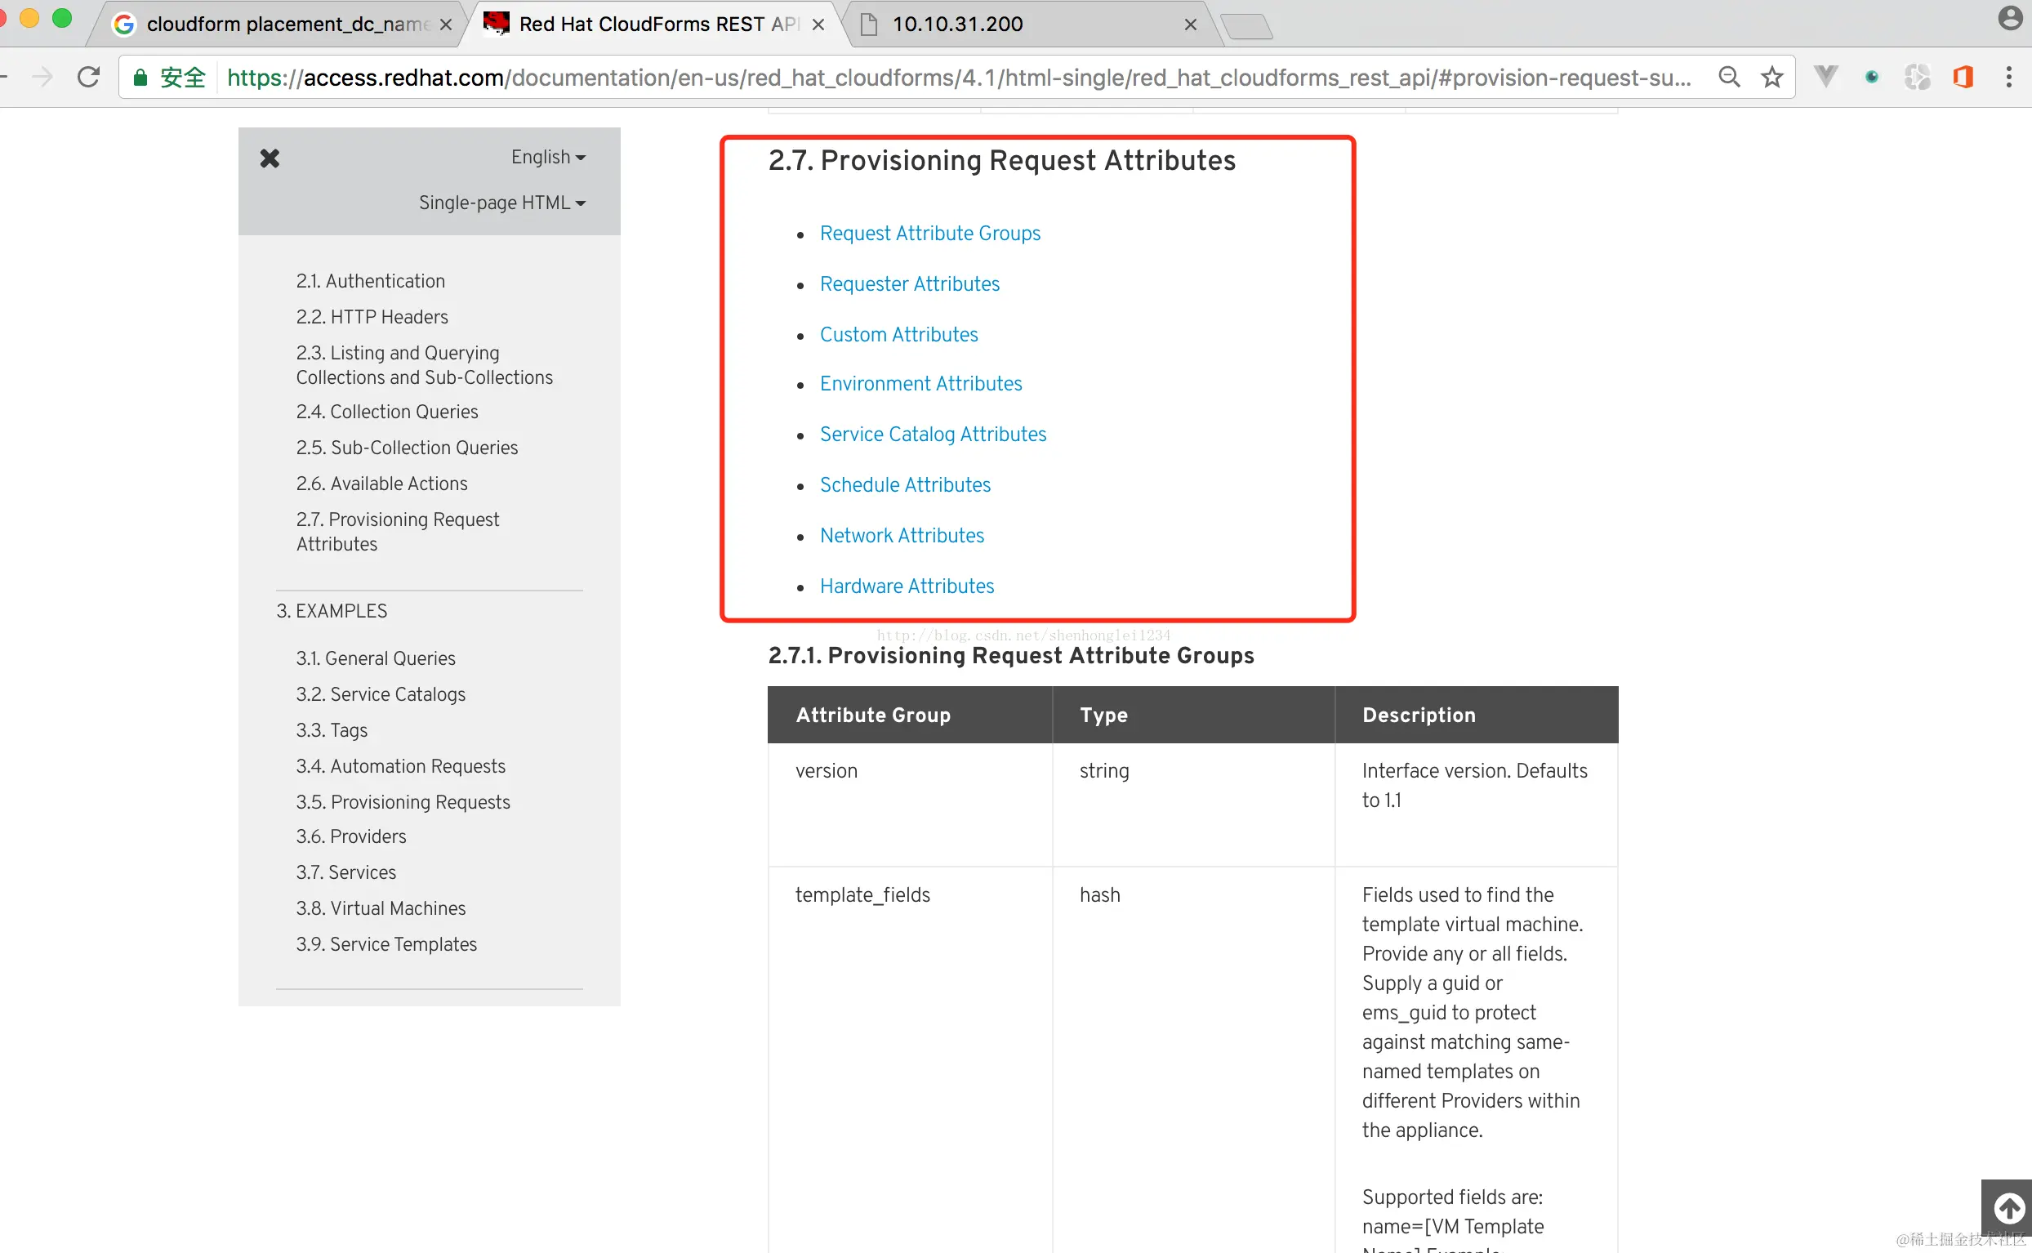
Task: Click the reload page icon
Action: pos(89,77)
